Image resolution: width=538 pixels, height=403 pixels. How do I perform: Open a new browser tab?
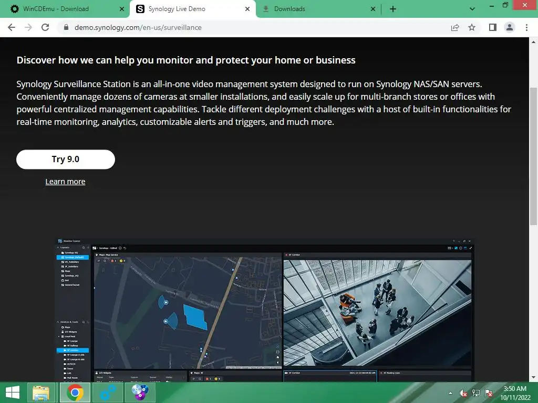pos(393,9)
